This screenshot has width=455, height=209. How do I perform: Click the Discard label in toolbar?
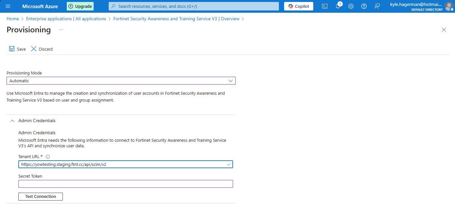[x=46, y=49]
